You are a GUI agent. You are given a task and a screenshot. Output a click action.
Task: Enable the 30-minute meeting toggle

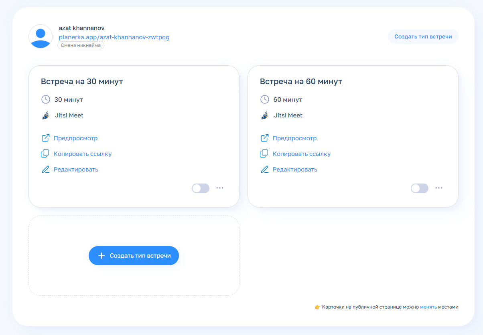201,188
